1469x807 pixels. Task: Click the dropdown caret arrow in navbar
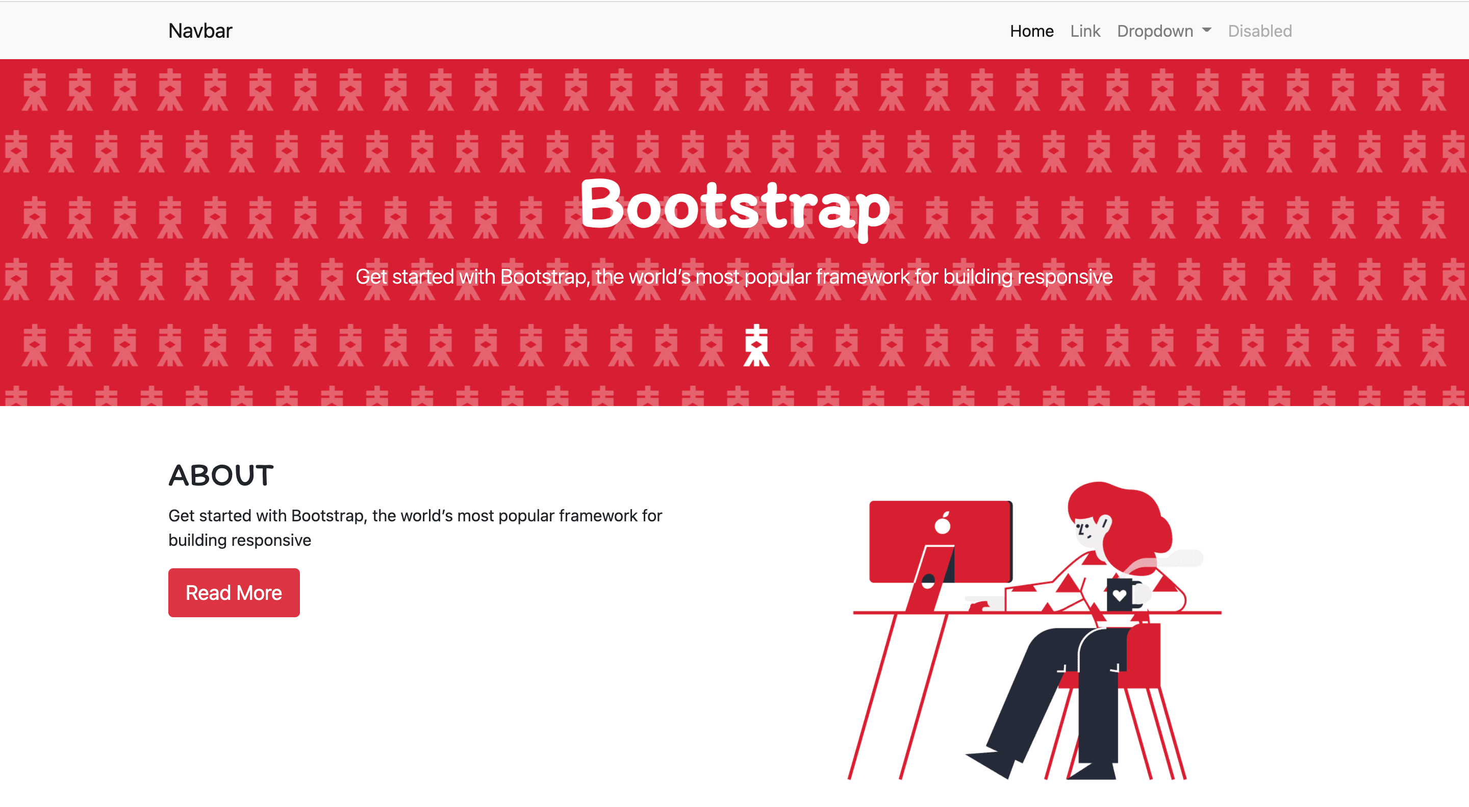point(1207,30)
